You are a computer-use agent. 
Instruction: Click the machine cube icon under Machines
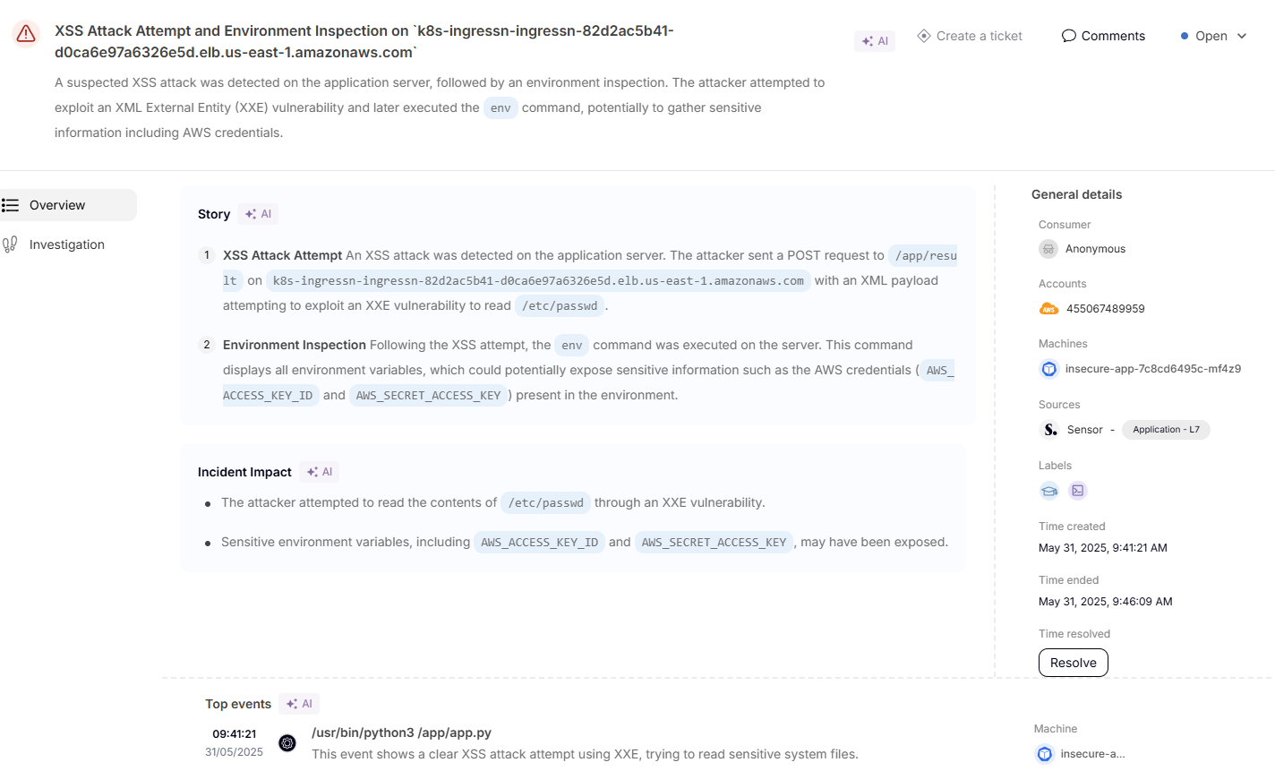(1048, 369)
